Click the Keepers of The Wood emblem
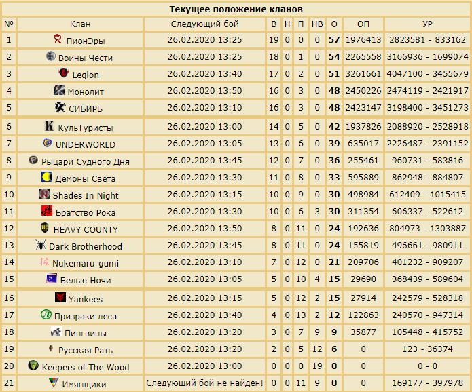 [x=33, y=366]
